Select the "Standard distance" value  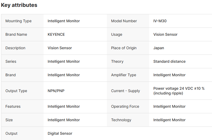tap(169, 61)
